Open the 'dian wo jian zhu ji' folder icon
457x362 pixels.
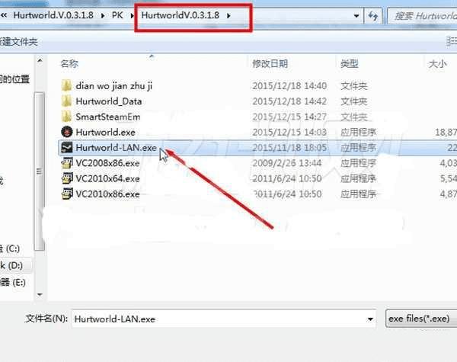pos(66,86)
